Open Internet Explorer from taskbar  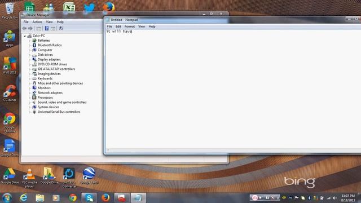(x=24, y=198)
